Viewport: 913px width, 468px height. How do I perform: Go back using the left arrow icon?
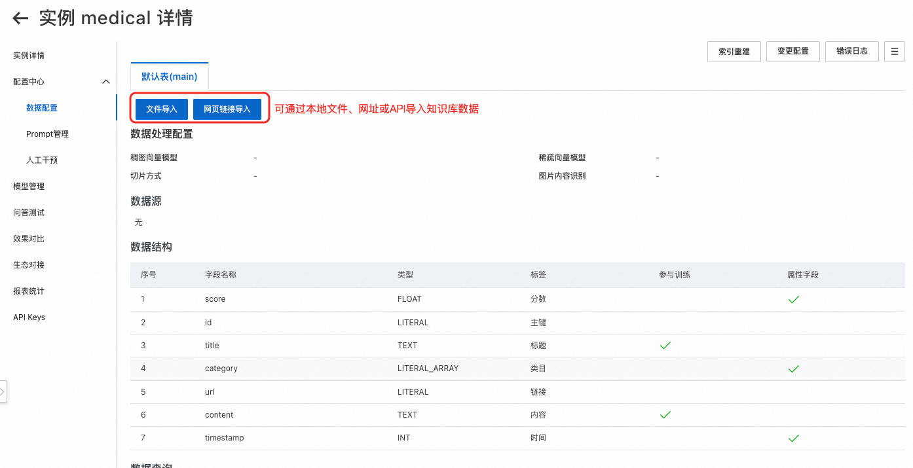tap(20, 18)
